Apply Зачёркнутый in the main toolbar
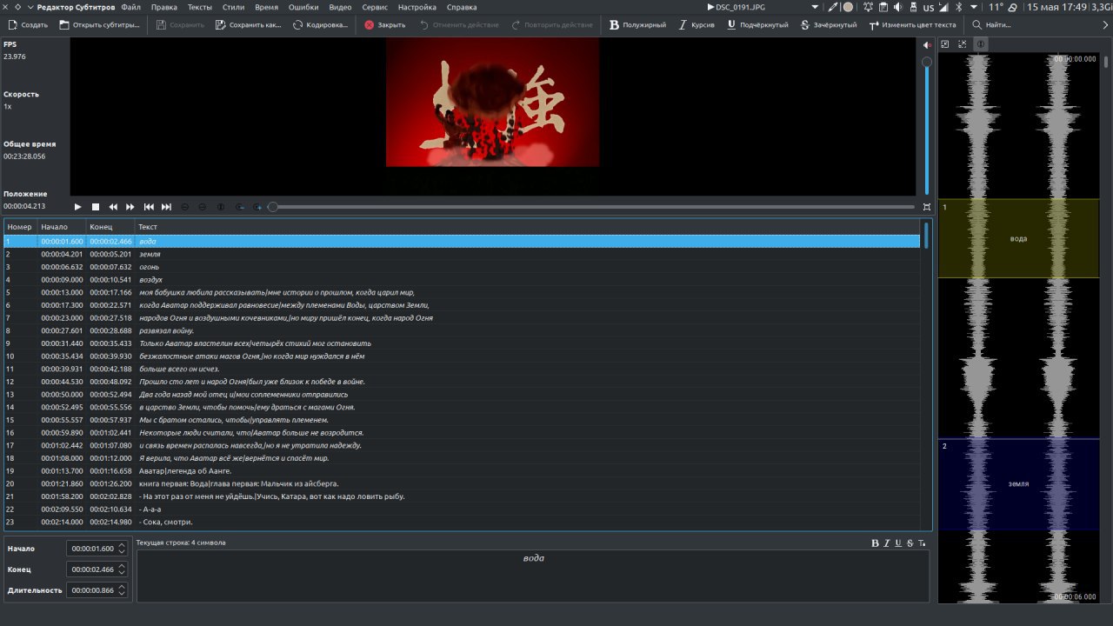Screen dimensions: 1113x626 [829, 25]
